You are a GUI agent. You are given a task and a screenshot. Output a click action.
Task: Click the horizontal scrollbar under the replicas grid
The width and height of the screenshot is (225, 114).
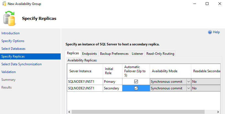(x=138, y=112)
